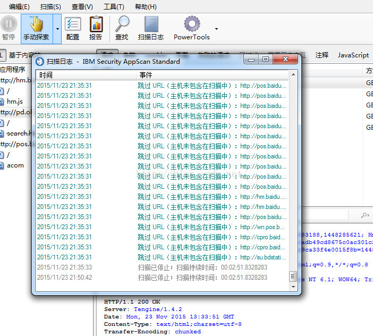Click the 'text/html;charset=utf-8' content type value
This screenshot has width=373, height=336.
199,324
